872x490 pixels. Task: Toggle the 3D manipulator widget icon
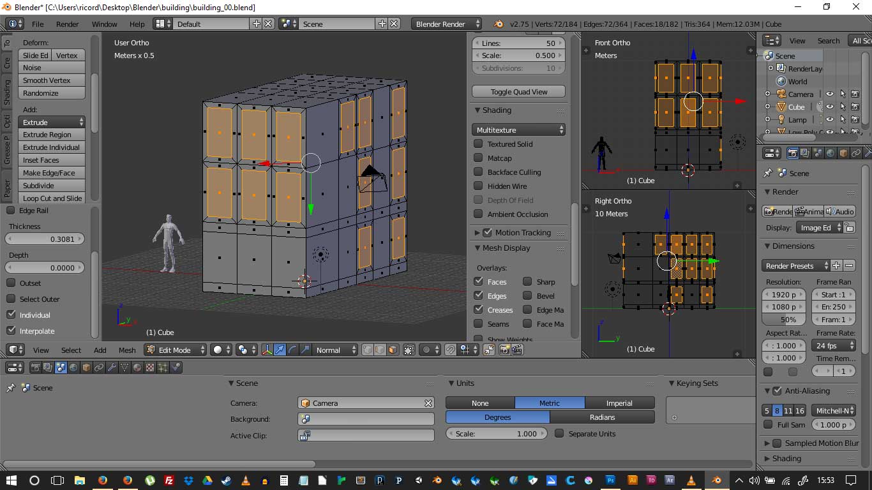coord(267,350)
